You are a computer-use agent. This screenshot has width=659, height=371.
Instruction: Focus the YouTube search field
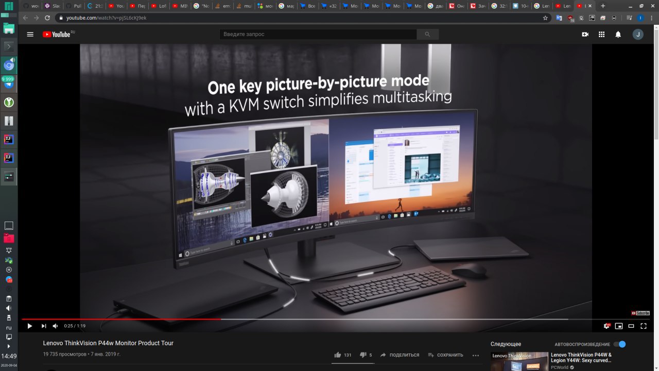[x=318, y=34]
